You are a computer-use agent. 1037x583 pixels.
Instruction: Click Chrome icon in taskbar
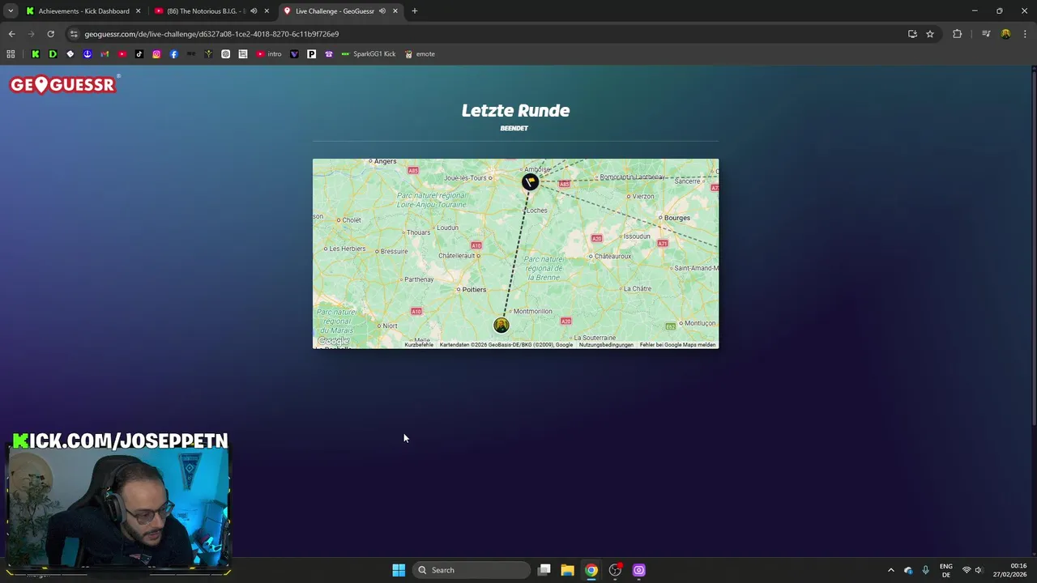point(591,570)
